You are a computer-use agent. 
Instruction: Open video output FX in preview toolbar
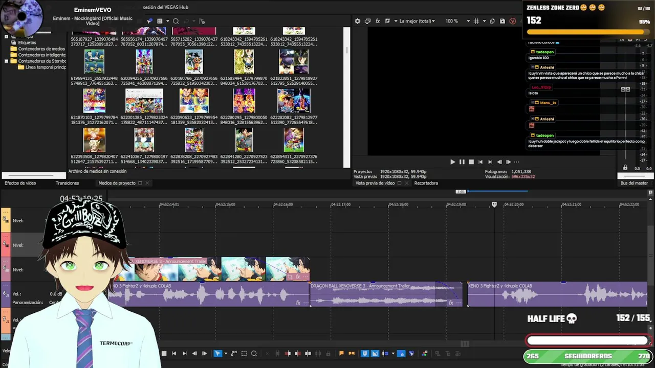[x=378, y=21]
